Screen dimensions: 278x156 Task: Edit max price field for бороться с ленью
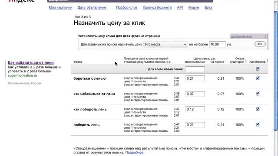point(195,78)
